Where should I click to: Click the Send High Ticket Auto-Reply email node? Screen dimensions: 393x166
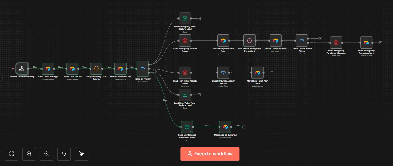pos(185,95)
